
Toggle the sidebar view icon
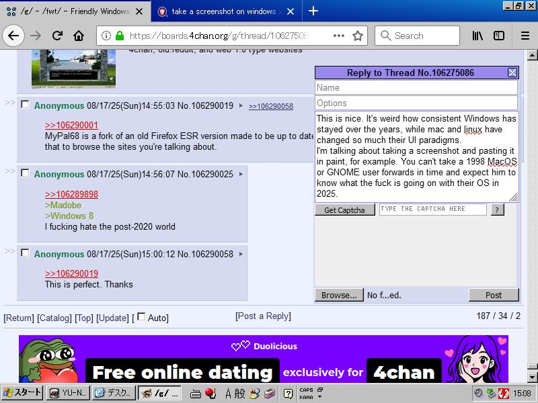click(x=498, y=36)
